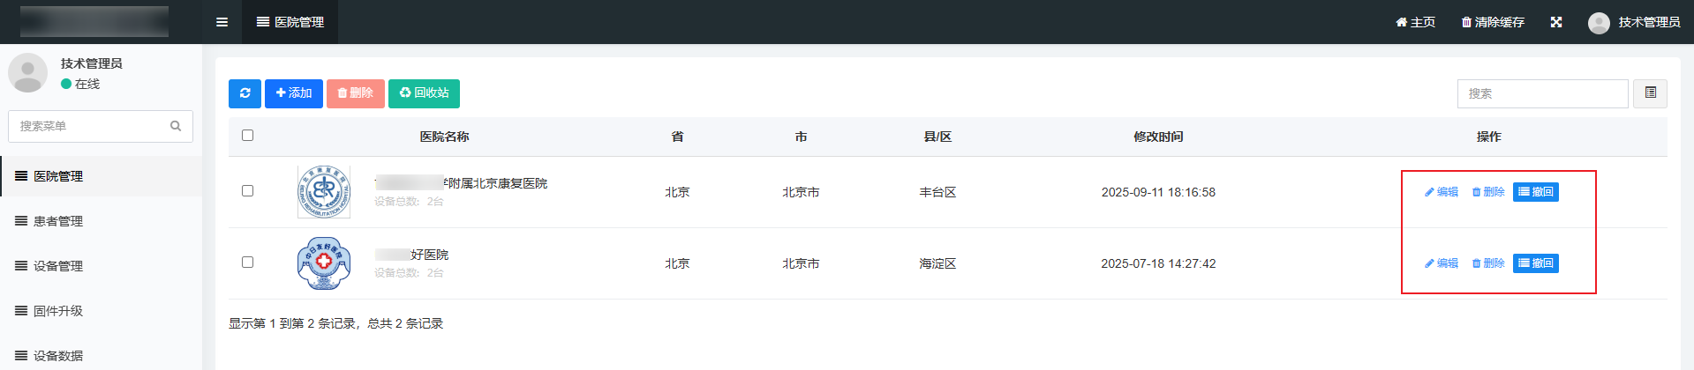
Task: Delete the 海淀区 hospital row
Action: point(1488,263)
